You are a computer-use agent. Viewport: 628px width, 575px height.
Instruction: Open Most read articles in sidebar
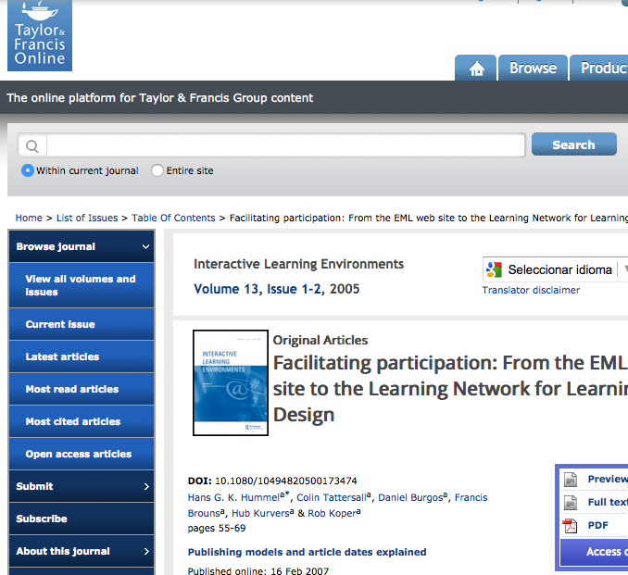point(72,389)
